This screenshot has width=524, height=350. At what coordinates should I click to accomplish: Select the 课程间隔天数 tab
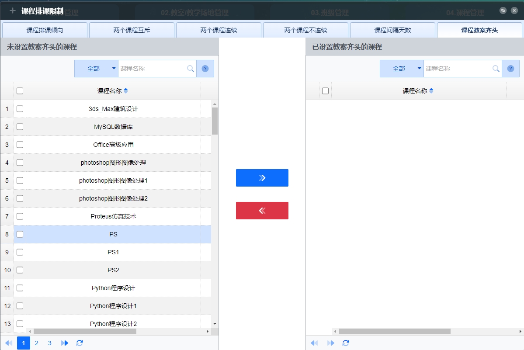pyautogui.click(x=392, y=30)
